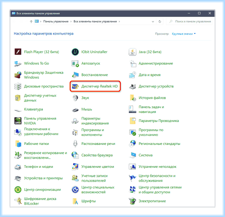The image size is (225, 217).
Task: Click the Windows To Go icon
Action: (18, 63)
